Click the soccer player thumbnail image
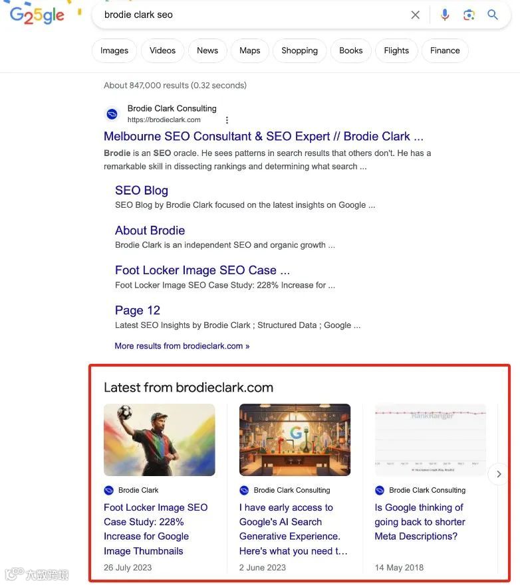The height and width of the screenshot is (585, 520). [x=160, y=440]
